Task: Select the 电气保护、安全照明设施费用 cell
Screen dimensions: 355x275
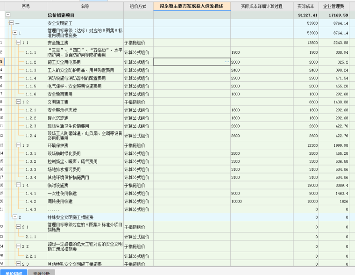Action: [85, 86]
